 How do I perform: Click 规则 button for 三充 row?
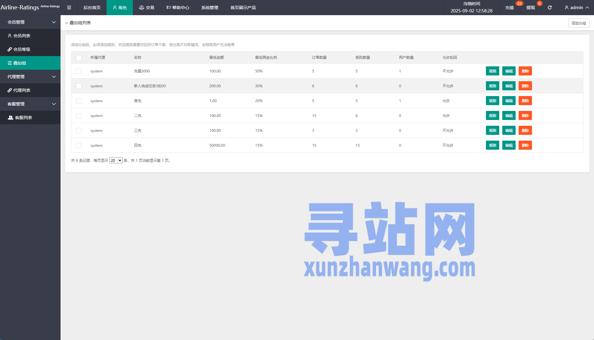pyautogui.click(x=493, y=130)
